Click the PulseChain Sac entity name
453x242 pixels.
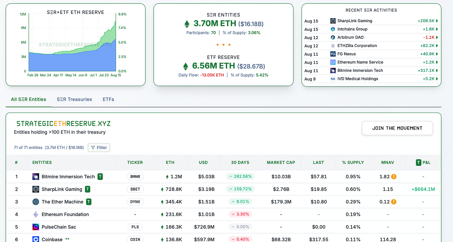tap(59, 227)
